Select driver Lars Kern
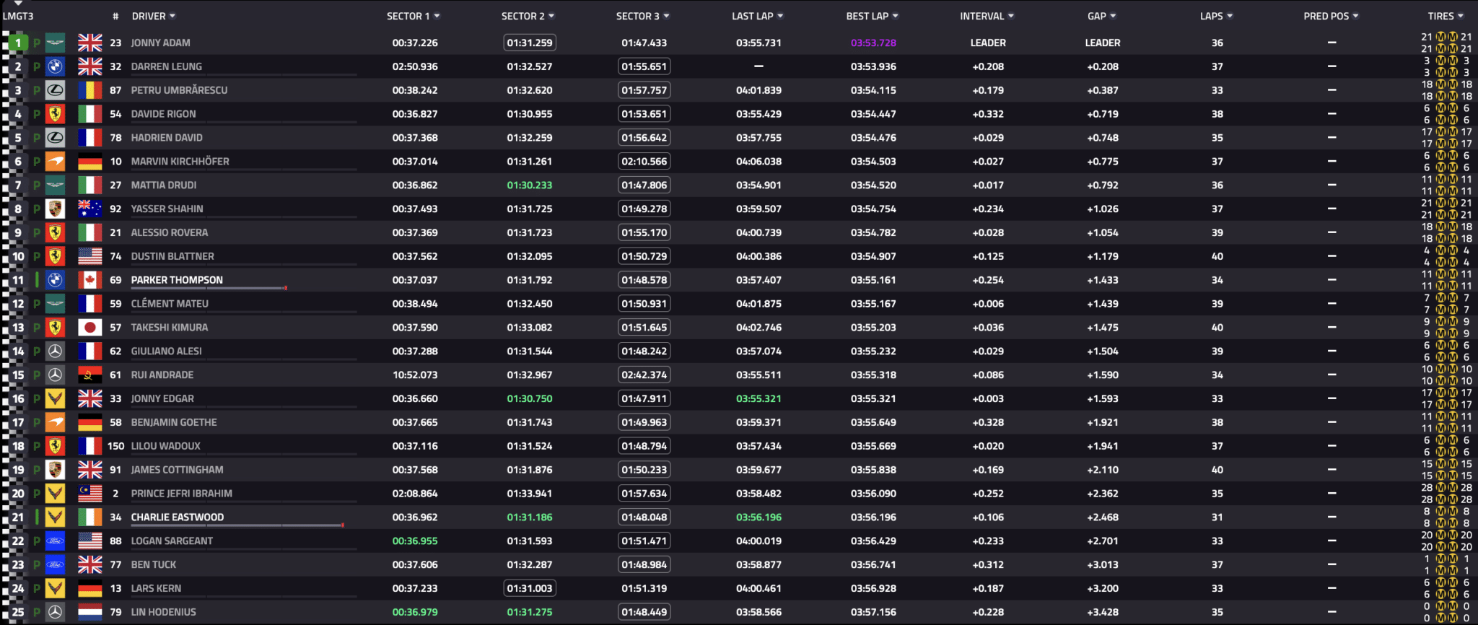The width and height of the screenshot is (1478, 625). [156, 589]
